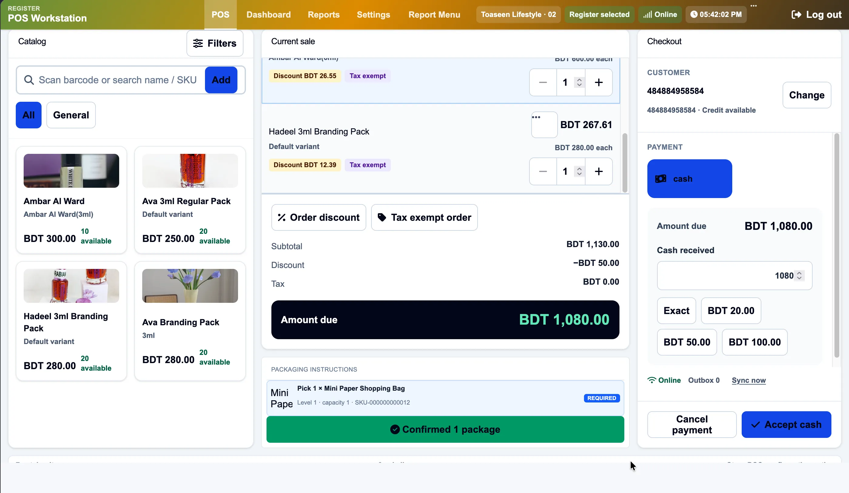Accept cash payment

coord(786,424)
